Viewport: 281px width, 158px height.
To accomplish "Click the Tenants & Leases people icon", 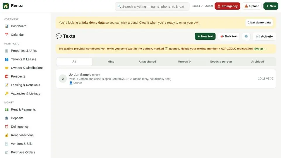I will click(x=6, y=59).
